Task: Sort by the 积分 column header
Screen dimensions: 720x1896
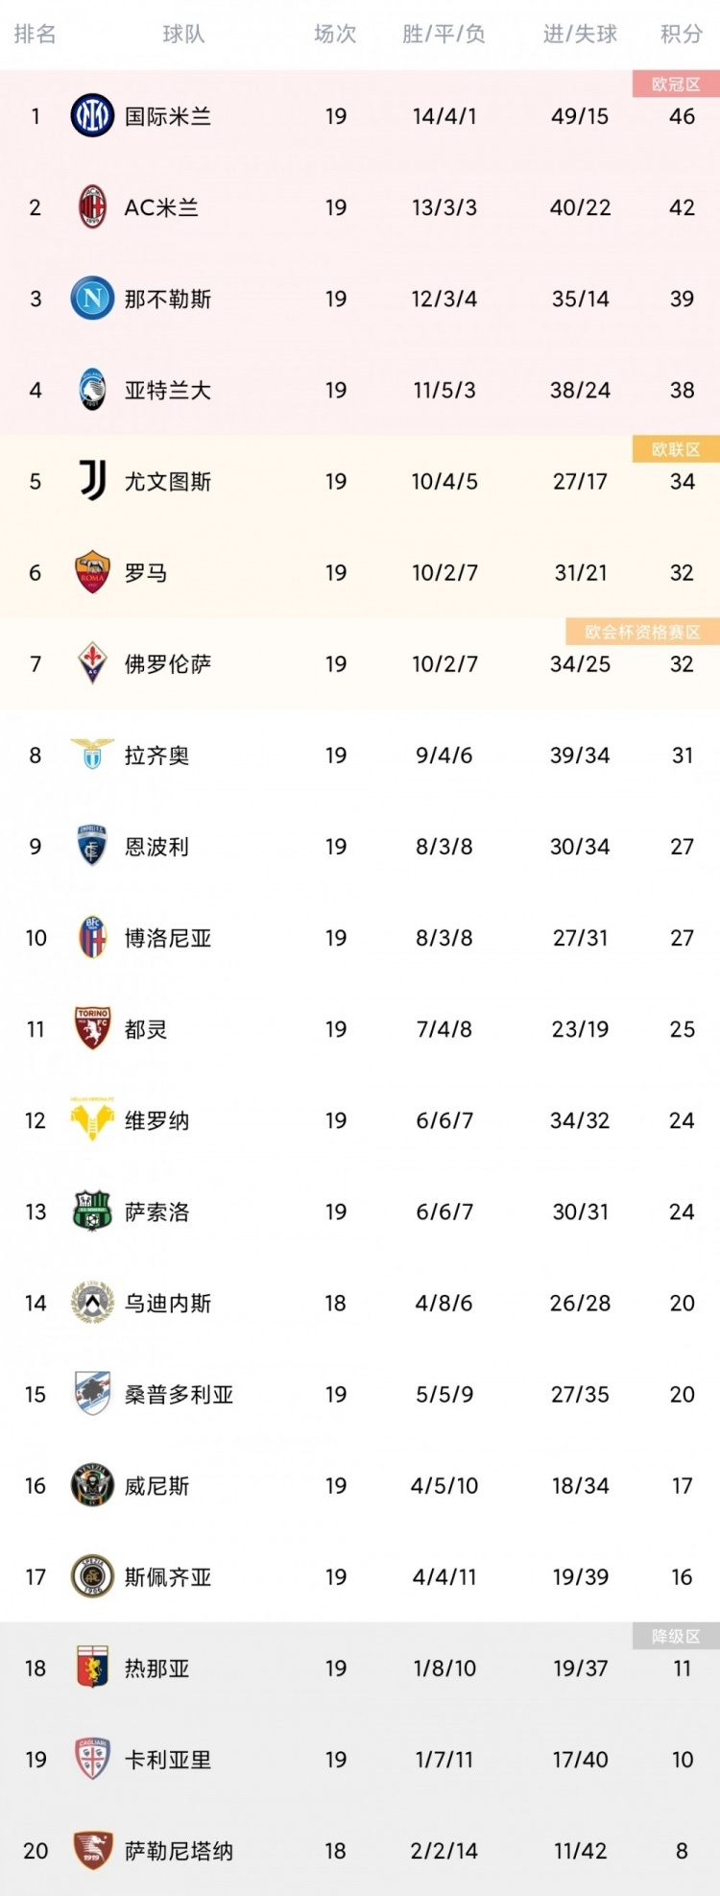Action: [x=682, y=35]
